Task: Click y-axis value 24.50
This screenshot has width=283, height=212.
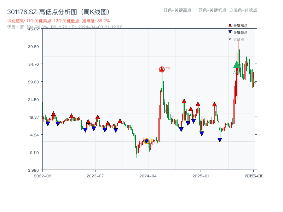Action: pos(33,100)
